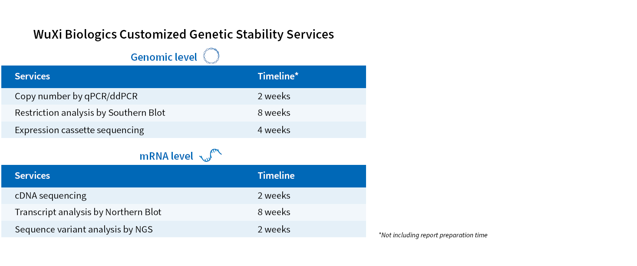Viewport: 637px width, 266px height.
Task: Click the mRNA strand icon
Action: pos(211,155)
